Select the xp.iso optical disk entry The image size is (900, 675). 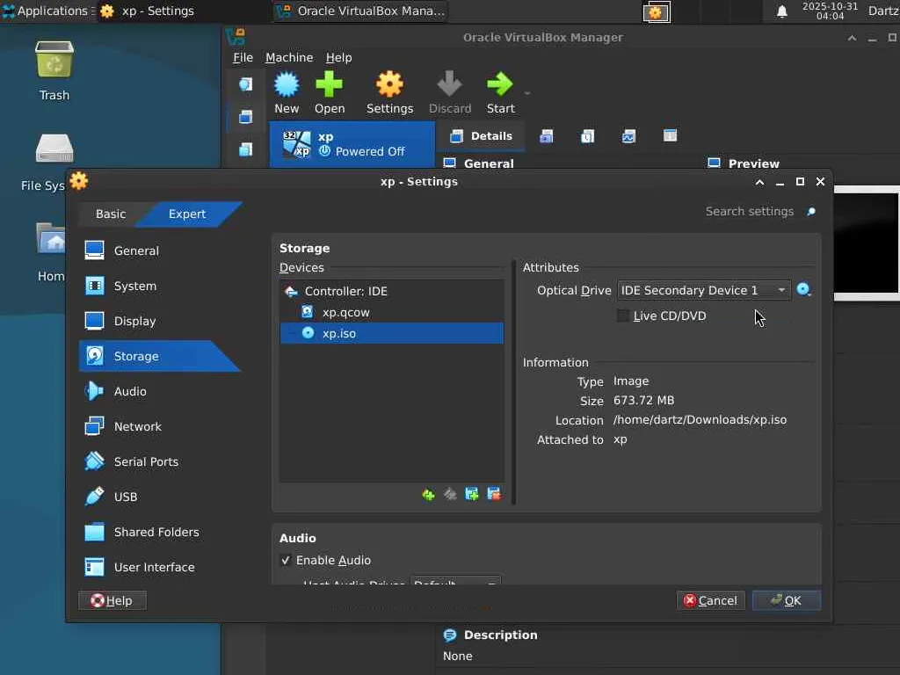tap(391, 333)
